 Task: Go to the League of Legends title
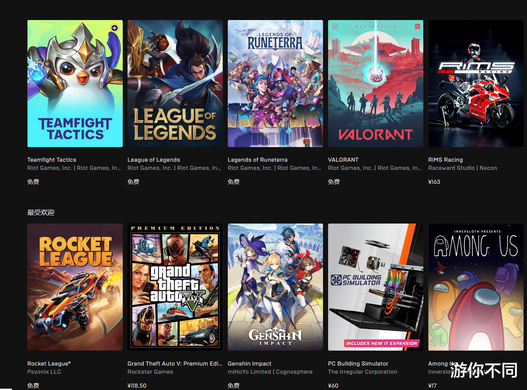tap(154, 160)
